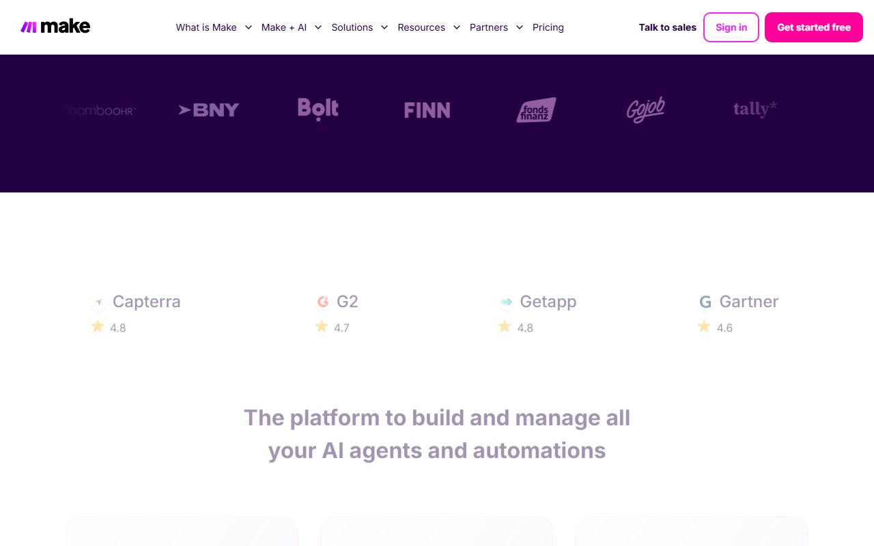This screenshot has width=874, height=546.
Task: Click Talk to sales link
Action: [x=668, y=27]
